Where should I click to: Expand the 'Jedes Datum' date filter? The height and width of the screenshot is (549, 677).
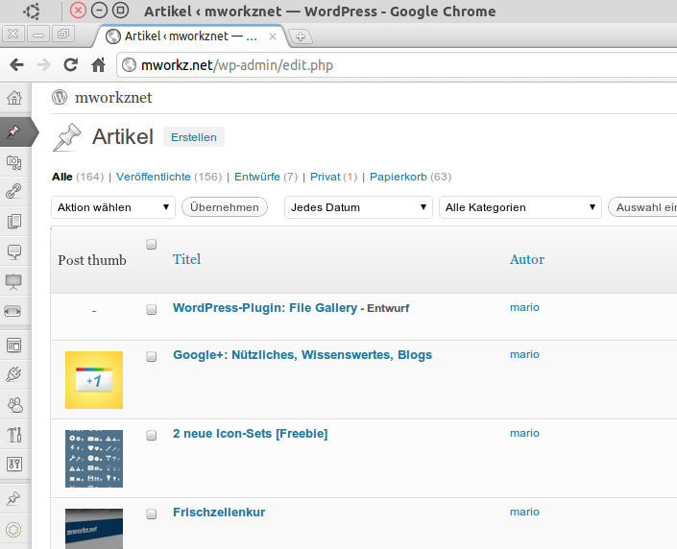[x=358, y=207]
